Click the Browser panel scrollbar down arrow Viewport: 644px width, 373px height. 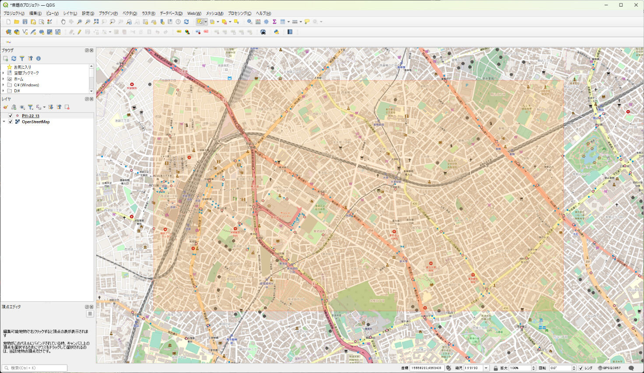coord(91,91)
